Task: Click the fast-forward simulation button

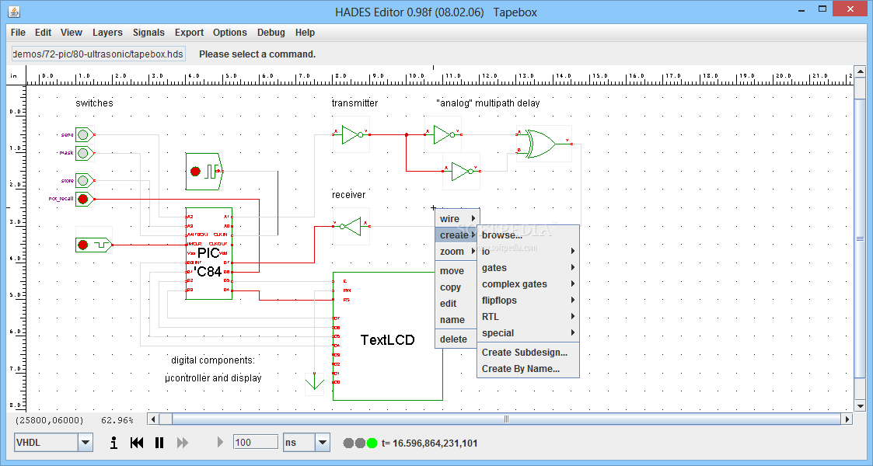Action: click(183, 443)
